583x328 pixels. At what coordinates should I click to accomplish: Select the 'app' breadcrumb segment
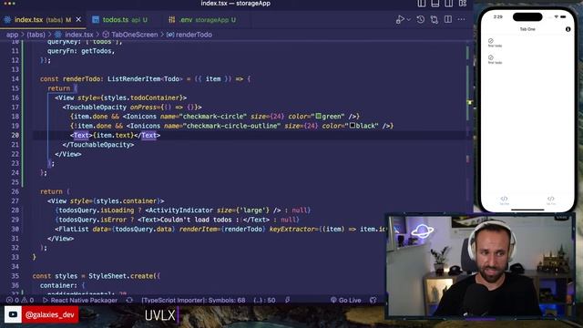point(12,35)
